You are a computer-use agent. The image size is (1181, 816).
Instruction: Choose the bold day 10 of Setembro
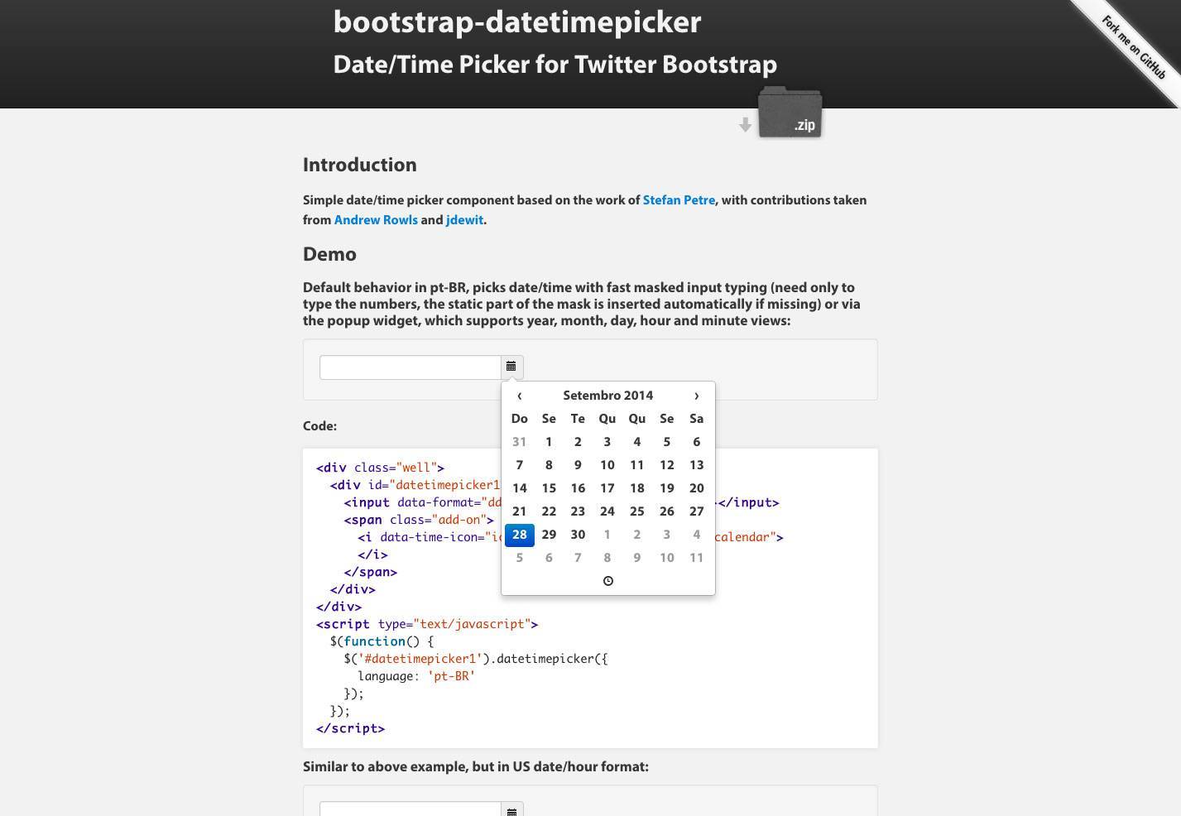tap(607, 465)
